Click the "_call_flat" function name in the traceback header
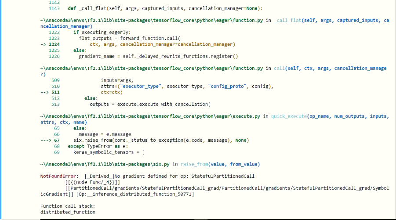 point(287,20)
